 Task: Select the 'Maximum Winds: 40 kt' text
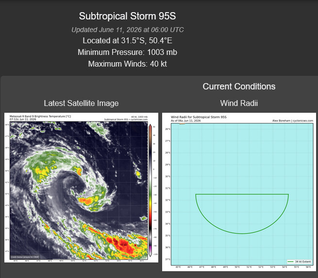point(127,64)
